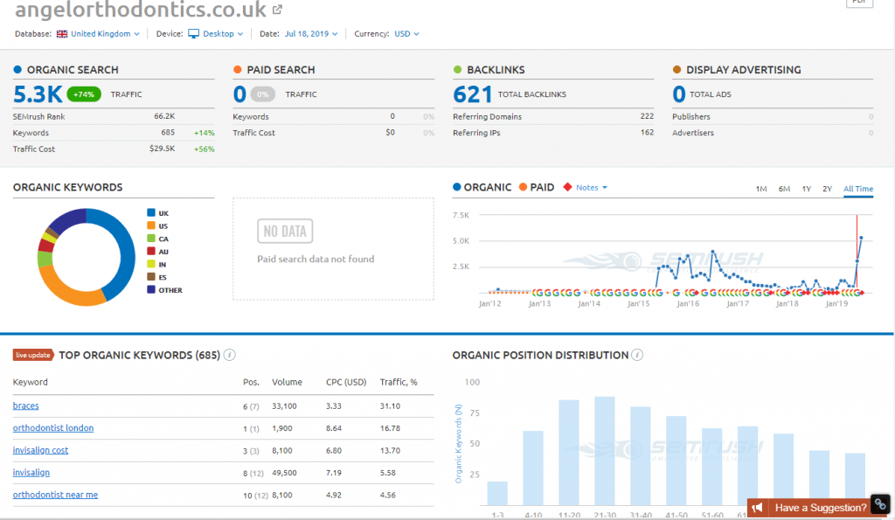This screenshot has height=520, width=895.
Task: Click the IN yellow legend swatch
Action: (151, 264)
